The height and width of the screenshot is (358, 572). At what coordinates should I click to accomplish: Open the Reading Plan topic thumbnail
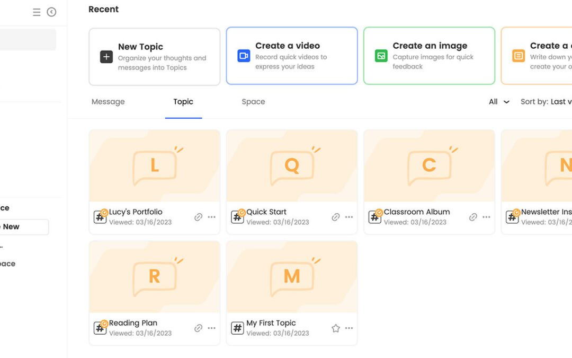click(x=154, y=277)
